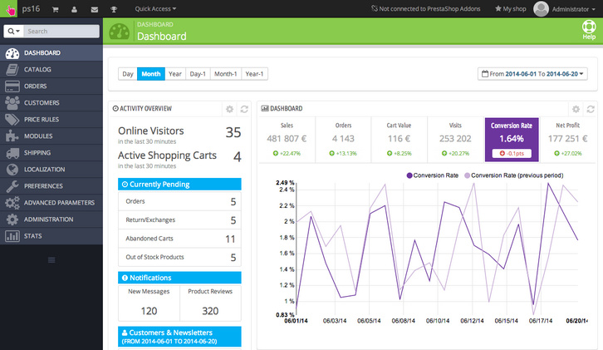Click the shopping cart icon in top bar

click(55, 8)
